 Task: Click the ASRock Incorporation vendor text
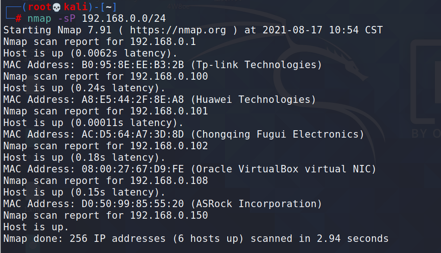256,204
